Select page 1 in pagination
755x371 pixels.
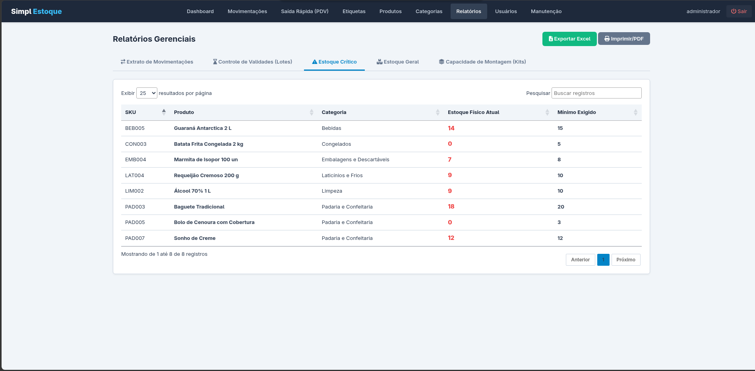tap(603, 260)
